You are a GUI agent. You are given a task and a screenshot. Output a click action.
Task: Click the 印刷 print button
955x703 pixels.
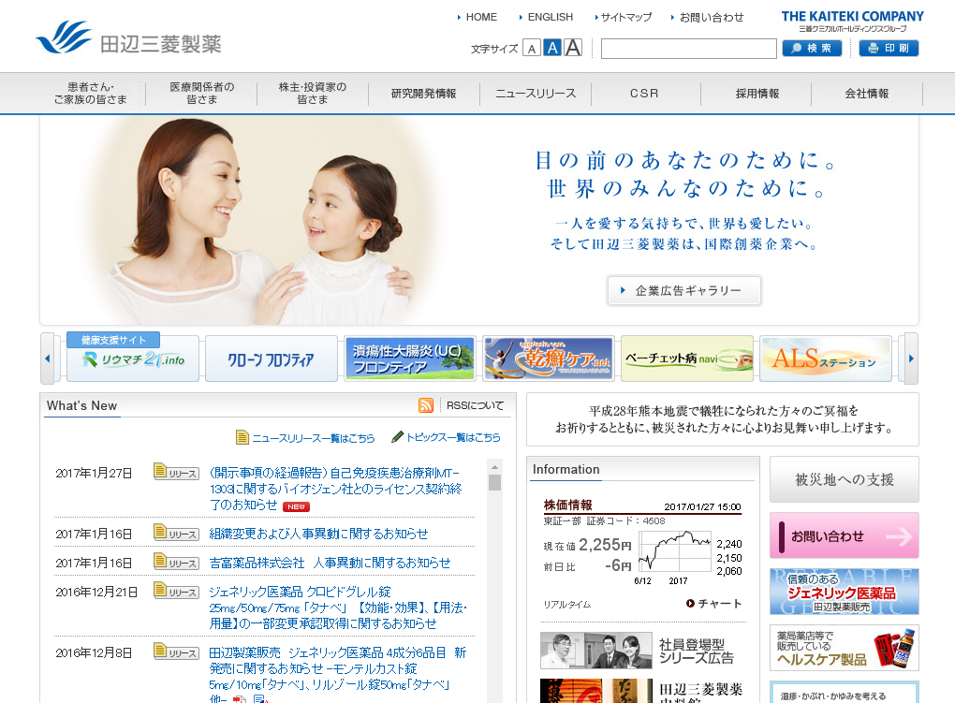pos(889,48)
